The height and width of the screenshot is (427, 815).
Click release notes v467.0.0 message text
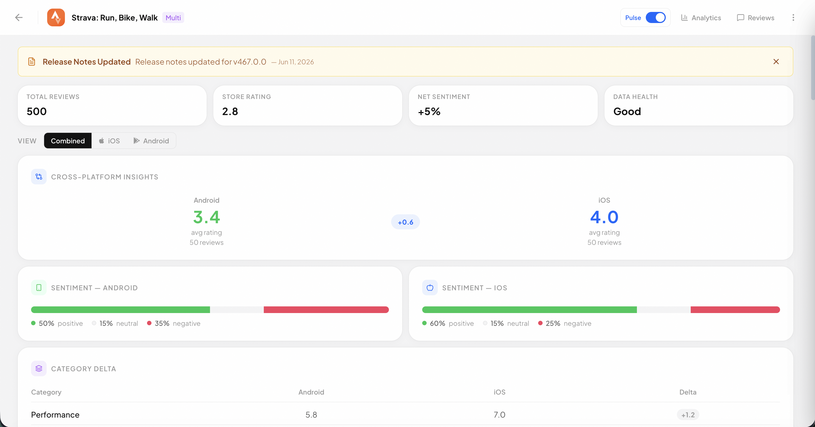(x=201, y=62)
